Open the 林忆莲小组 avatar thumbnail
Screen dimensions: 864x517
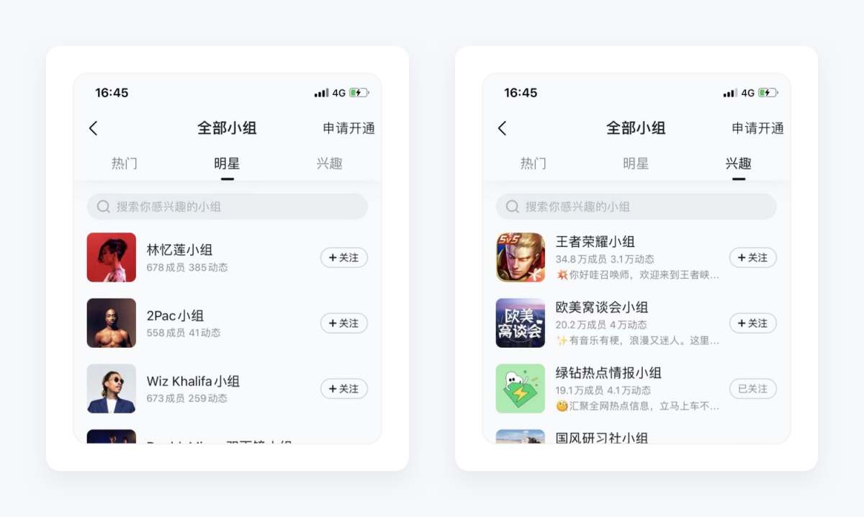click(x=112, y=257)
